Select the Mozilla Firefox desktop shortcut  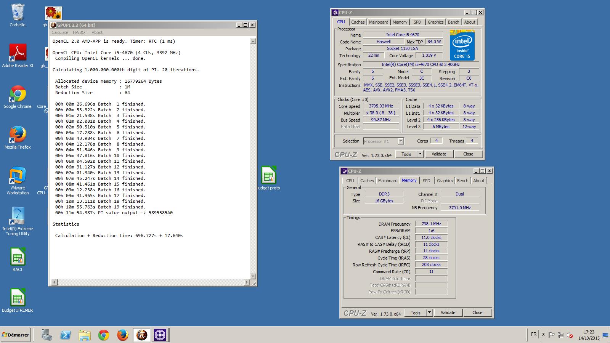(x=18, y=137)
